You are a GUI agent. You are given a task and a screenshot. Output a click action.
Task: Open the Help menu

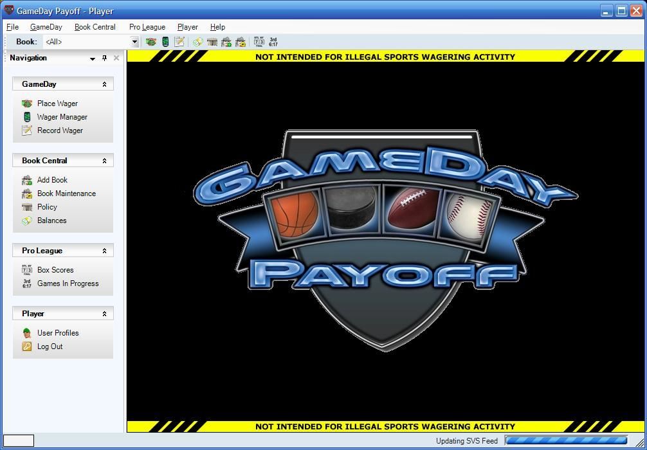[x=217, y=27]
